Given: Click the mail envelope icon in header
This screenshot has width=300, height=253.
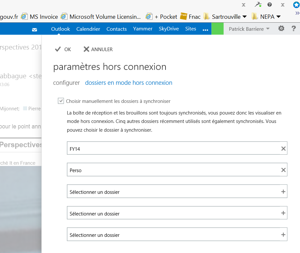Looking at the screenshot, I should [35, 29].
